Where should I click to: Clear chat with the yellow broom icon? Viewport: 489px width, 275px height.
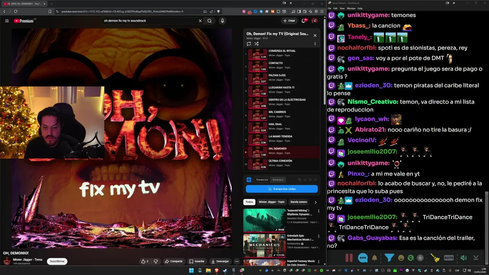[x=435, y=258]
